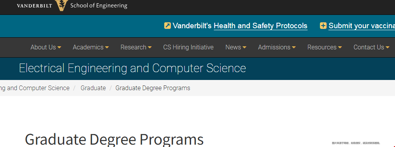The image size is (395, 147).
Task: Open the Health and Safety Protocols link
Action: coord(260,26)
